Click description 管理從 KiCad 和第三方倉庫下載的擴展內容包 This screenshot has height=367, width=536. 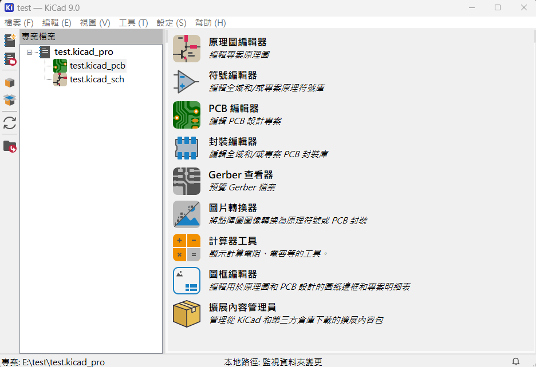[296, 320]
